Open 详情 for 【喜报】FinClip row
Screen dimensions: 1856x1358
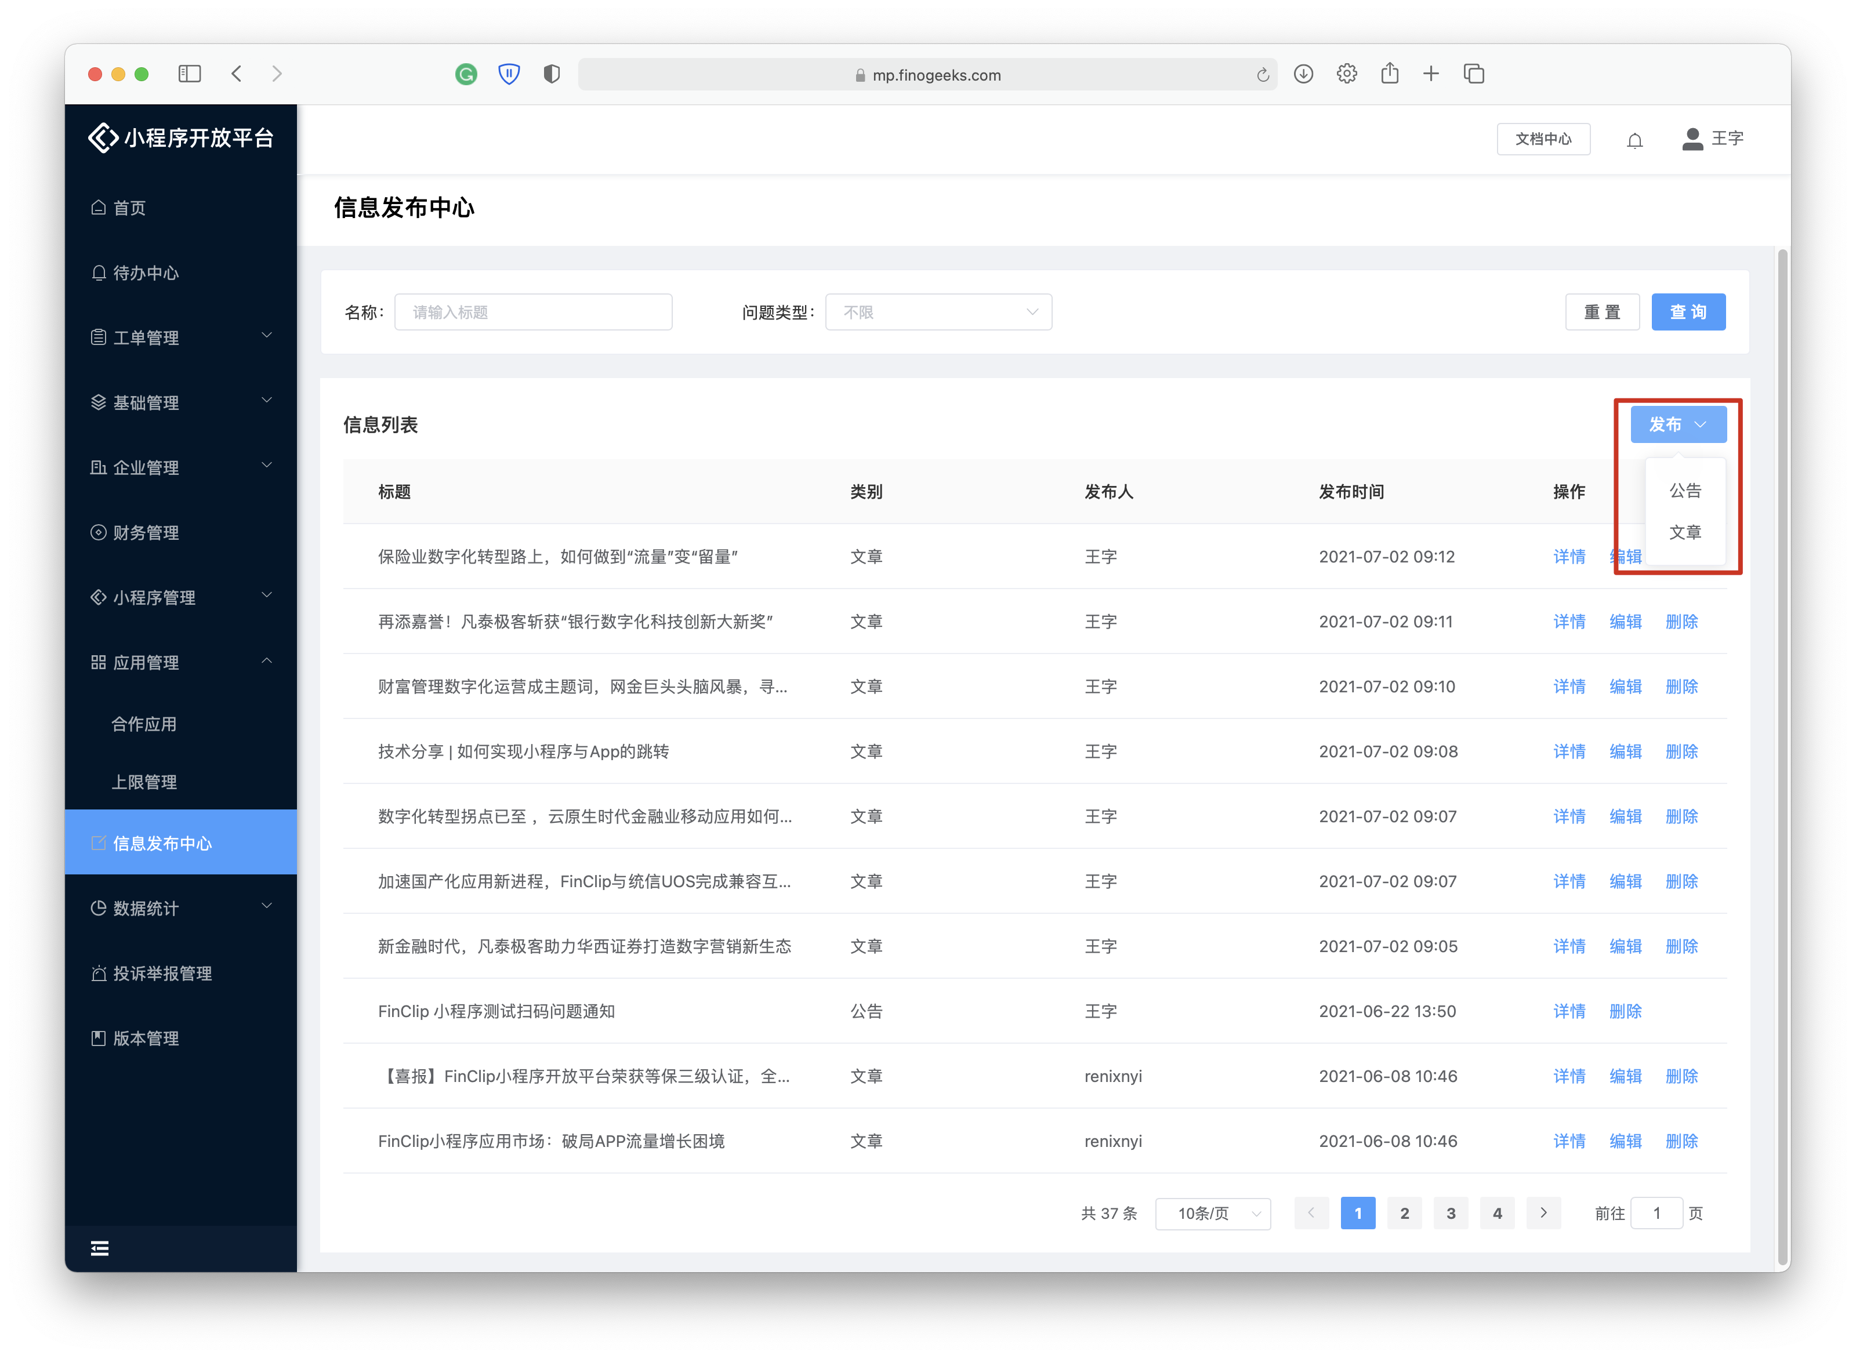pyautogui.click(x=1569, y=1076)
